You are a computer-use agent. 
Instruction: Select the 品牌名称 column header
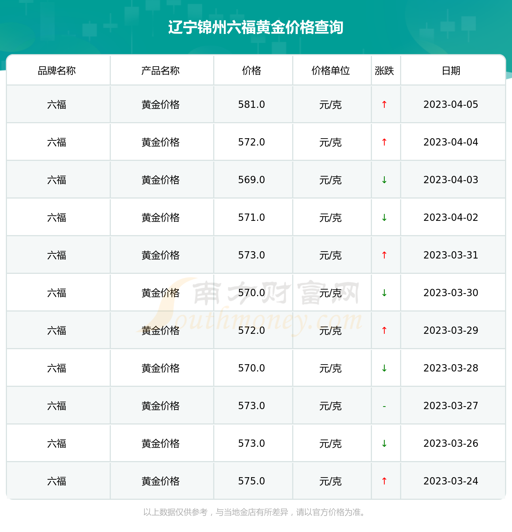(57, 71)
